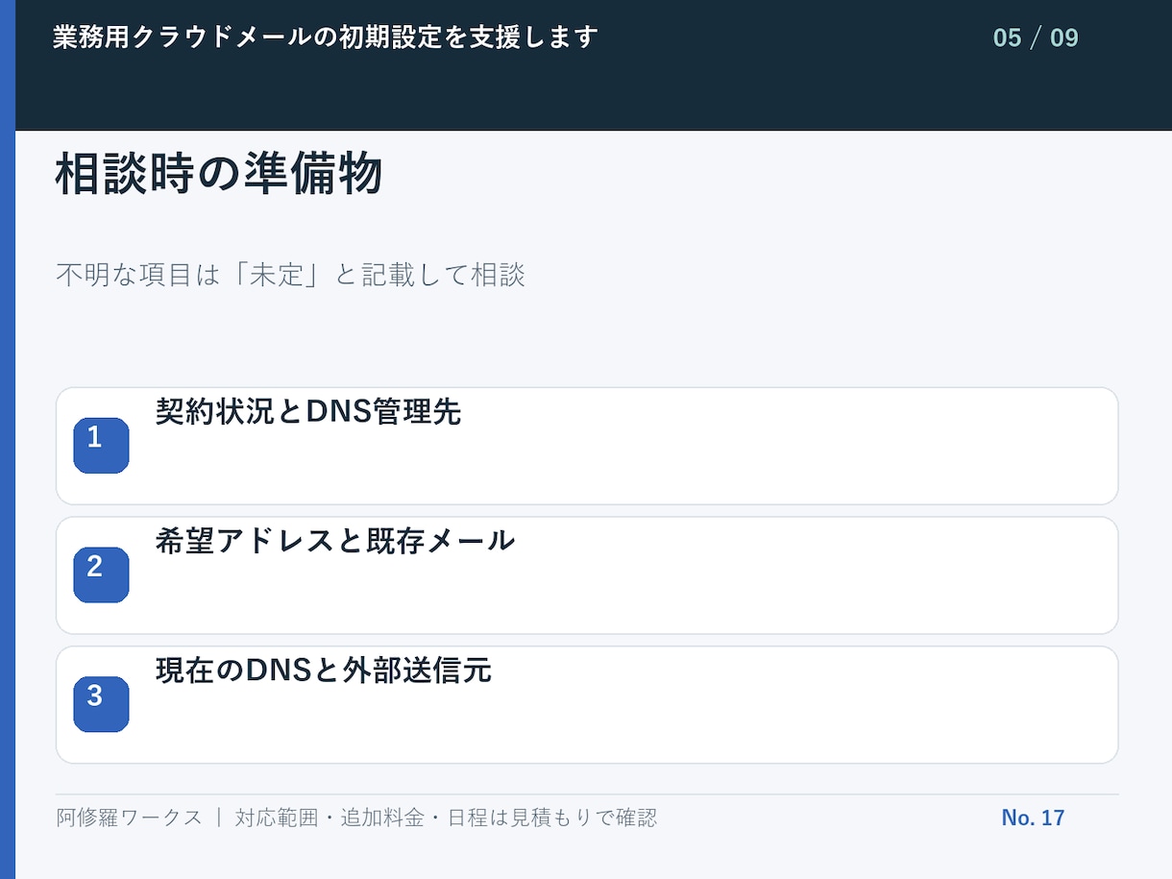
Task: Click the 相談時の準備物 heading
Action: click(219, 175)
